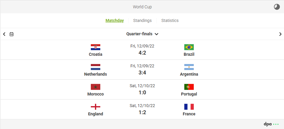Image resolution: width=284 pixels, height=129 pixels.
Task: Click the Croatia flag icon
Action: (96, 47)
